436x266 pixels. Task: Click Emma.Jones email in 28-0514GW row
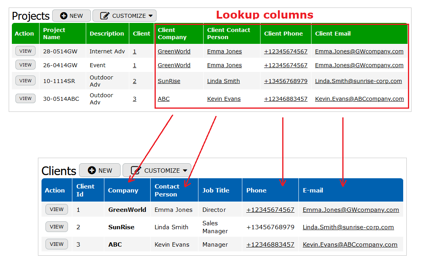point(359,51)
